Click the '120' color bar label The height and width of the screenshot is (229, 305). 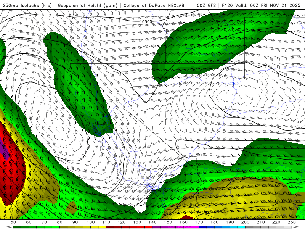click(122, 222)
